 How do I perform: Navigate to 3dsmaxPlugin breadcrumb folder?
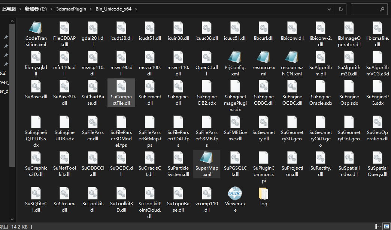tap(71, 9)
